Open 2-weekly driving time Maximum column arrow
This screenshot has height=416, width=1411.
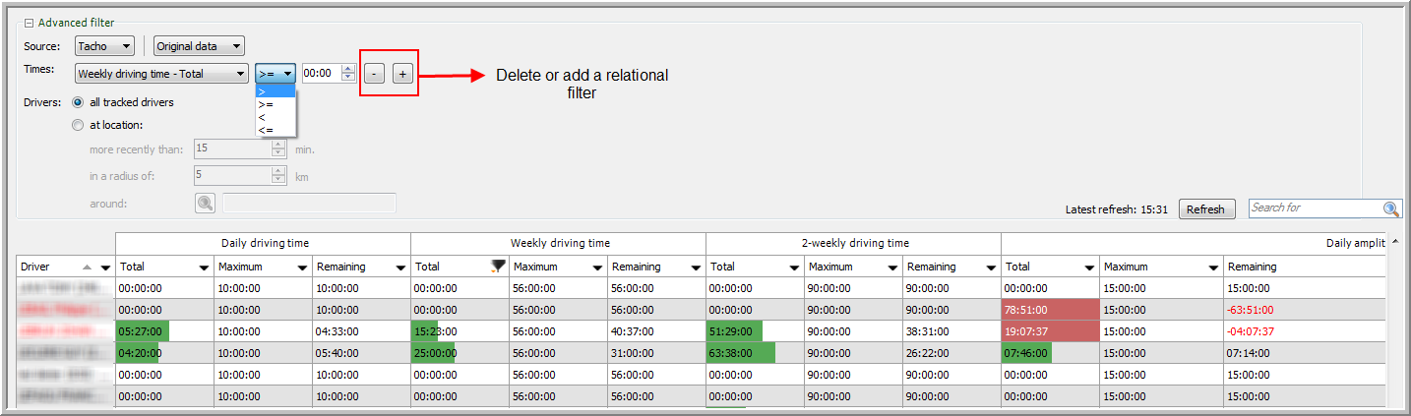tap(892, 267)
